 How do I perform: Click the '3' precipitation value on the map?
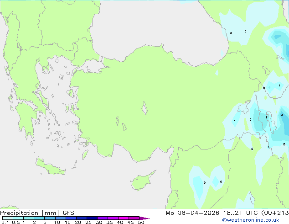pyautogui.click(x=282, y=115)
